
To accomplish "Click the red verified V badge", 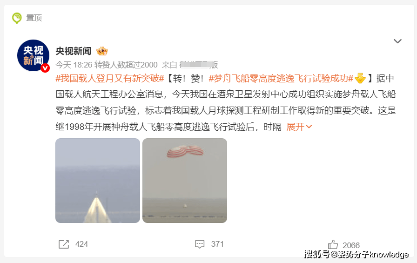I will tap(45, 68).
